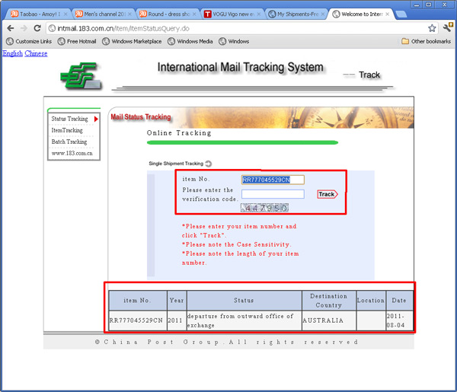Image resolution: width=457 pixels, height=392 pixels.
Task: Open the wrench settings menu
Action: (447, 27)
